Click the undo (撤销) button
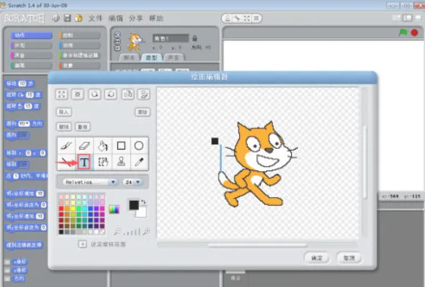This screenshot has height=287, width=425. coord(64,127)
